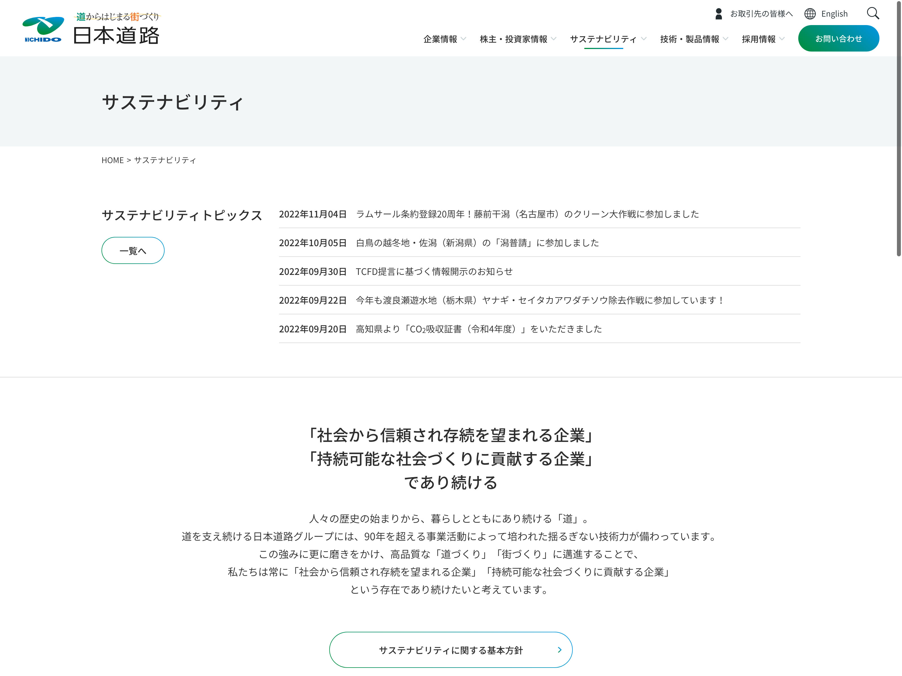This screenshot has width=902, height=676.
Task: Expand the 採用情報 dropdown chevron
Action: click(x=782, y=39)
